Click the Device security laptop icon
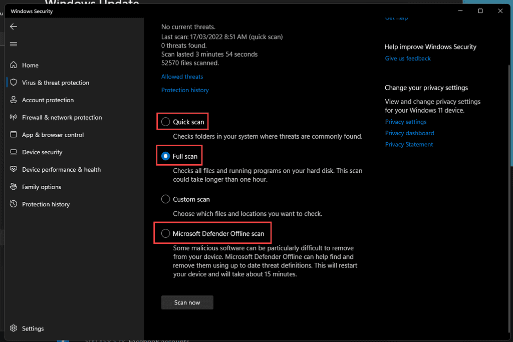Screen dimensions: 513x342 coord(14,152)
